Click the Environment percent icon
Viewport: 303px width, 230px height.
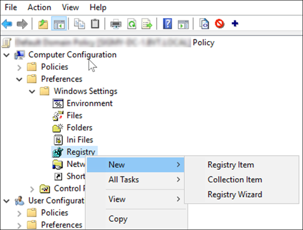58,104
